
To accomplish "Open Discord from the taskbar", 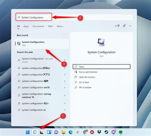I will [x=113, y=132].
